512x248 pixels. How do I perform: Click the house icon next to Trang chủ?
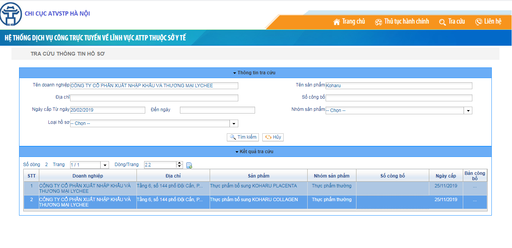pos(337,22)
